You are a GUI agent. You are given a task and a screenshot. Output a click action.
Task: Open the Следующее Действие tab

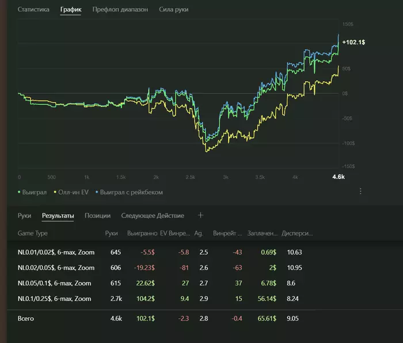pyautogui.click(x=153, y=216)
